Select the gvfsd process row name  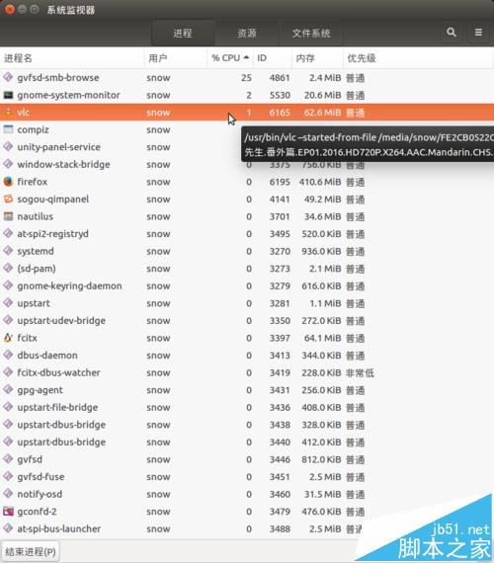coord(30,459)
